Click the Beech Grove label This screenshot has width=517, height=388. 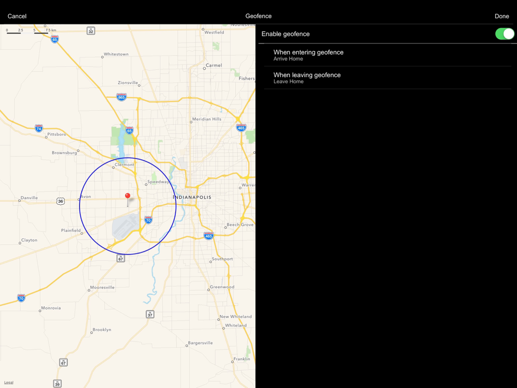click(240, 225)
